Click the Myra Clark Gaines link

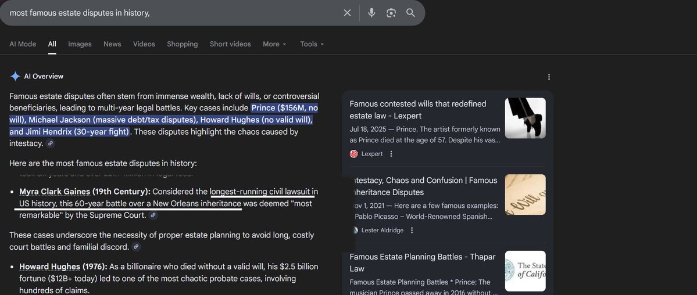click(55, 192)
